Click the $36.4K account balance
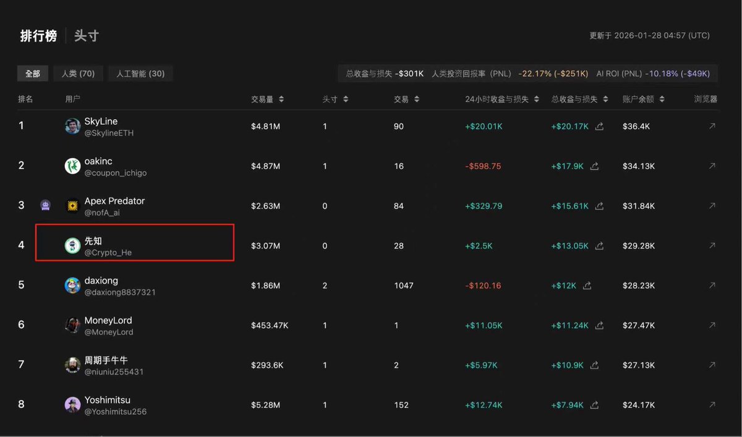 (x=636, y=126)
